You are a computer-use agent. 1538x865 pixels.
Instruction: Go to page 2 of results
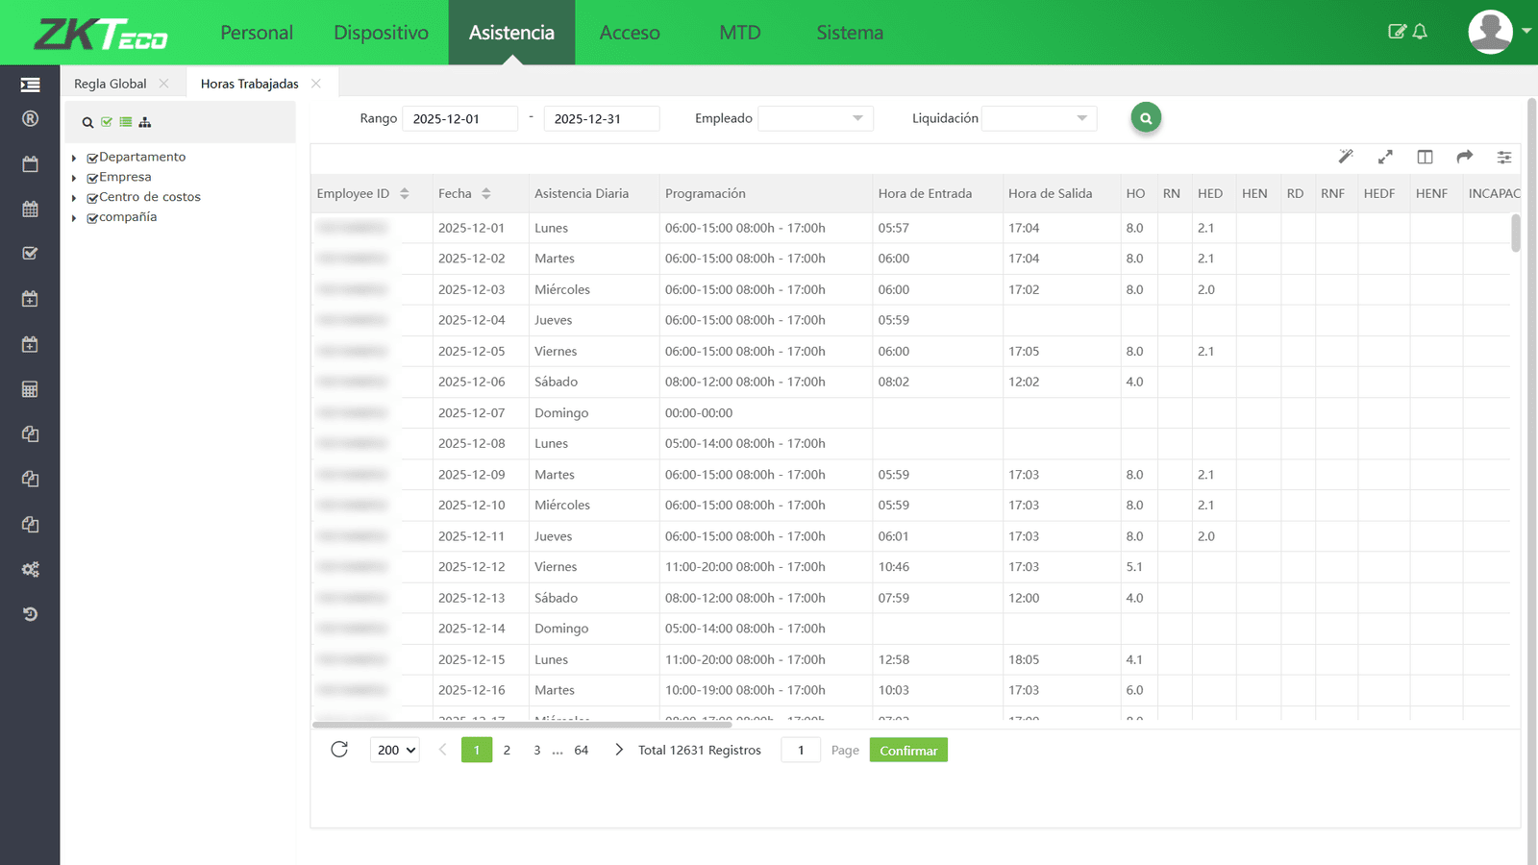tap(507, 751)
